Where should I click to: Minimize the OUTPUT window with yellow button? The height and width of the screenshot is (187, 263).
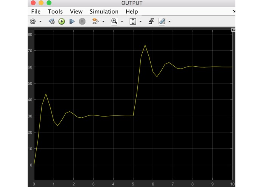(41, 3)
